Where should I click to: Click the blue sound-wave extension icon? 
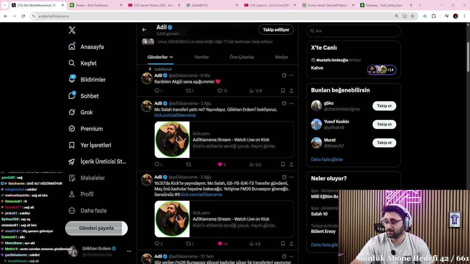(x=424, y=16)
